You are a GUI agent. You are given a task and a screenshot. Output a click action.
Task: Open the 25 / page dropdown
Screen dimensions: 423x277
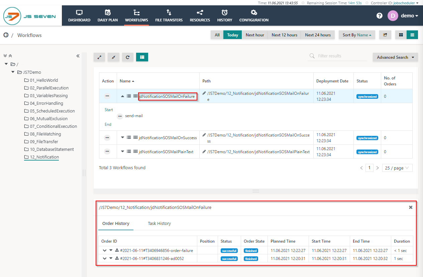397,168
